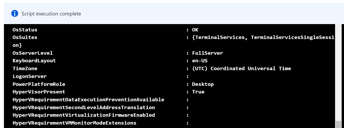Select the TimeZone property name
The height and width of the screenshot is (128, 344).
[x=25, y=69]
